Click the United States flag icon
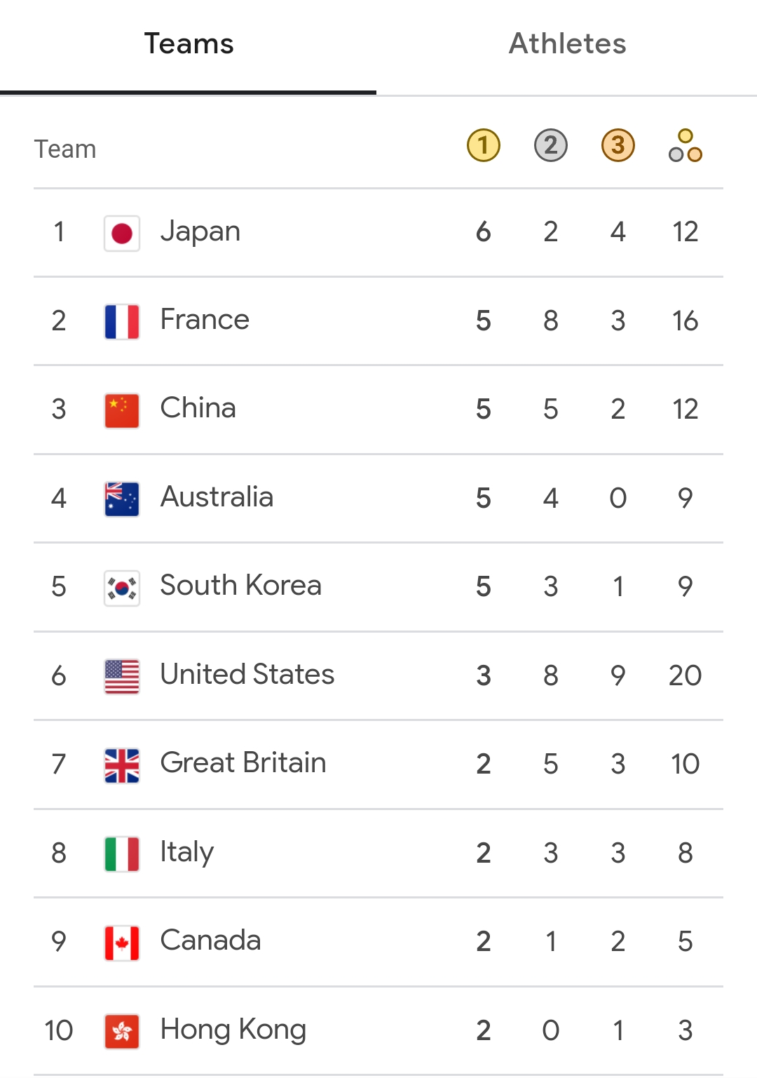 click(x=122, y=676)
